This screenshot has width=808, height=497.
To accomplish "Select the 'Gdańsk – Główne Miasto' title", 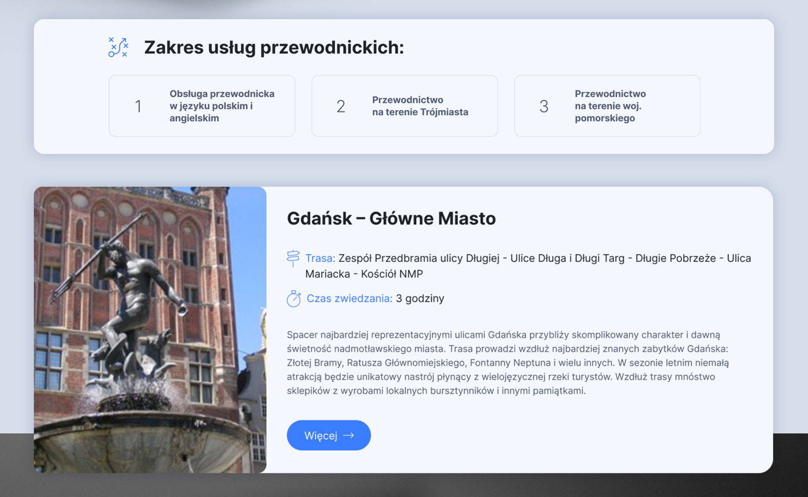I will (x=391, y=218).
